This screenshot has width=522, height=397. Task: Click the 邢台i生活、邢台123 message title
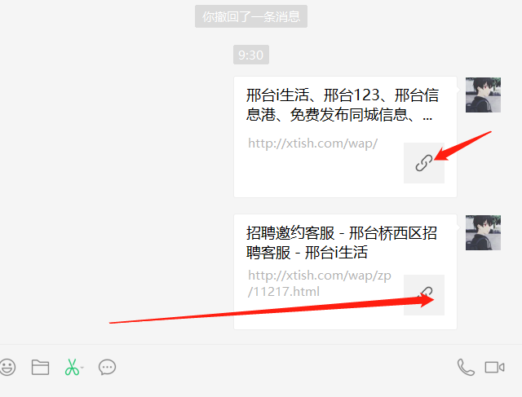click(x=343, y=105)
